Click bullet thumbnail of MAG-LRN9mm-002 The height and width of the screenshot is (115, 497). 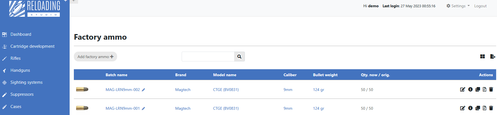pos(82,90)
